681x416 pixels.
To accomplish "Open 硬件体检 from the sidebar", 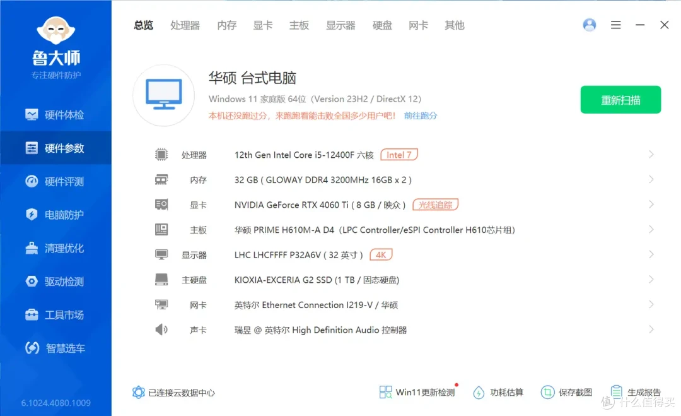I will click(x=55, y=115).
